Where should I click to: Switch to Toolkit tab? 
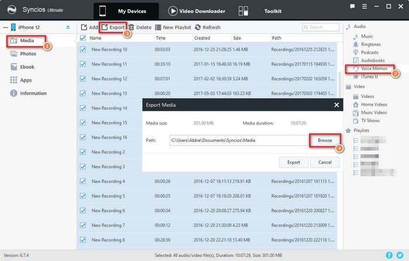(273, 11)
